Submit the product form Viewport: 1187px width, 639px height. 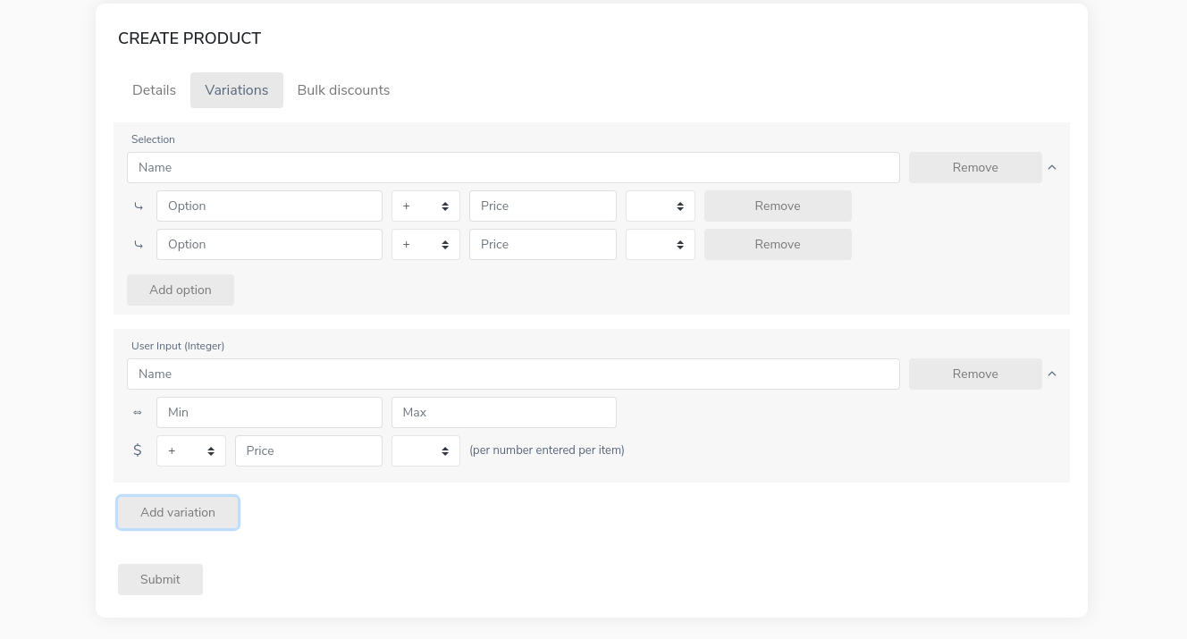160,579
